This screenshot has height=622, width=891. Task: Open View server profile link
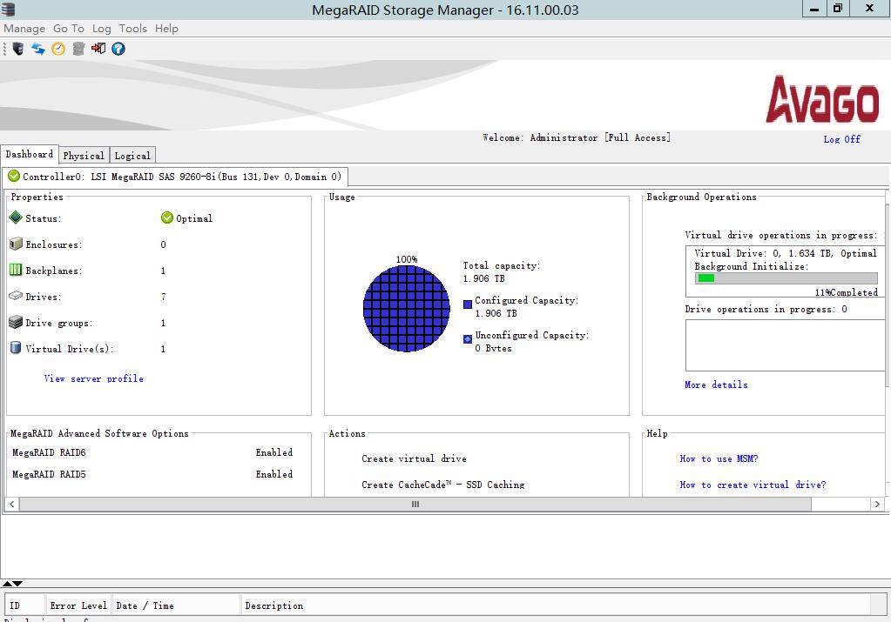pyautogui.click(x=94, y=378)
